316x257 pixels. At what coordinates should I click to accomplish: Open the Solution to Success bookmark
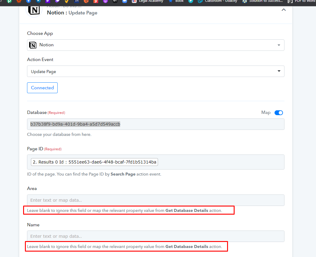click(x=263, y=1)
